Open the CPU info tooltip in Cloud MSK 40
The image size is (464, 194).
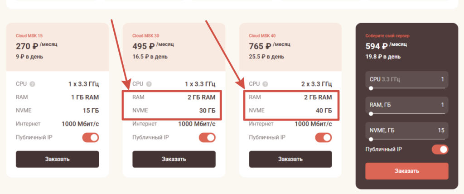click(266, 84)
